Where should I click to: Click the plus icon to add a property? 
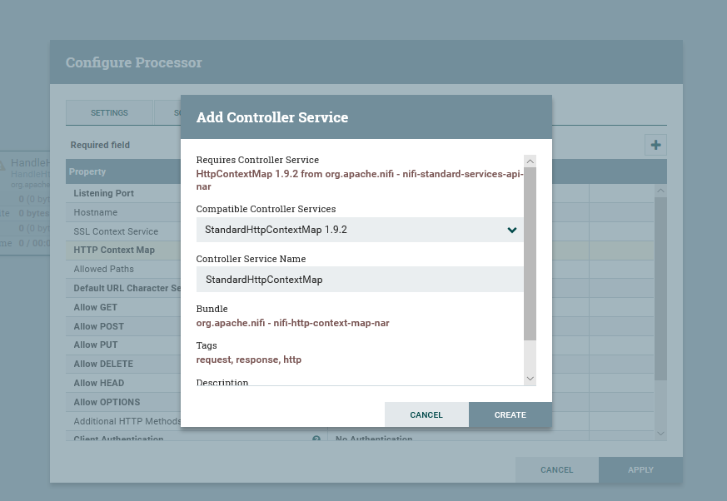(x=655, y=145)
